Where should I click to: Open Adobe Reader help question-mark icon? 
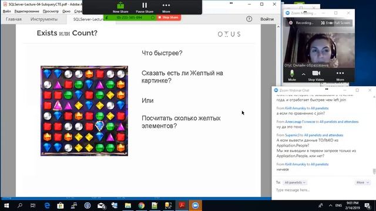coord(249,19)
